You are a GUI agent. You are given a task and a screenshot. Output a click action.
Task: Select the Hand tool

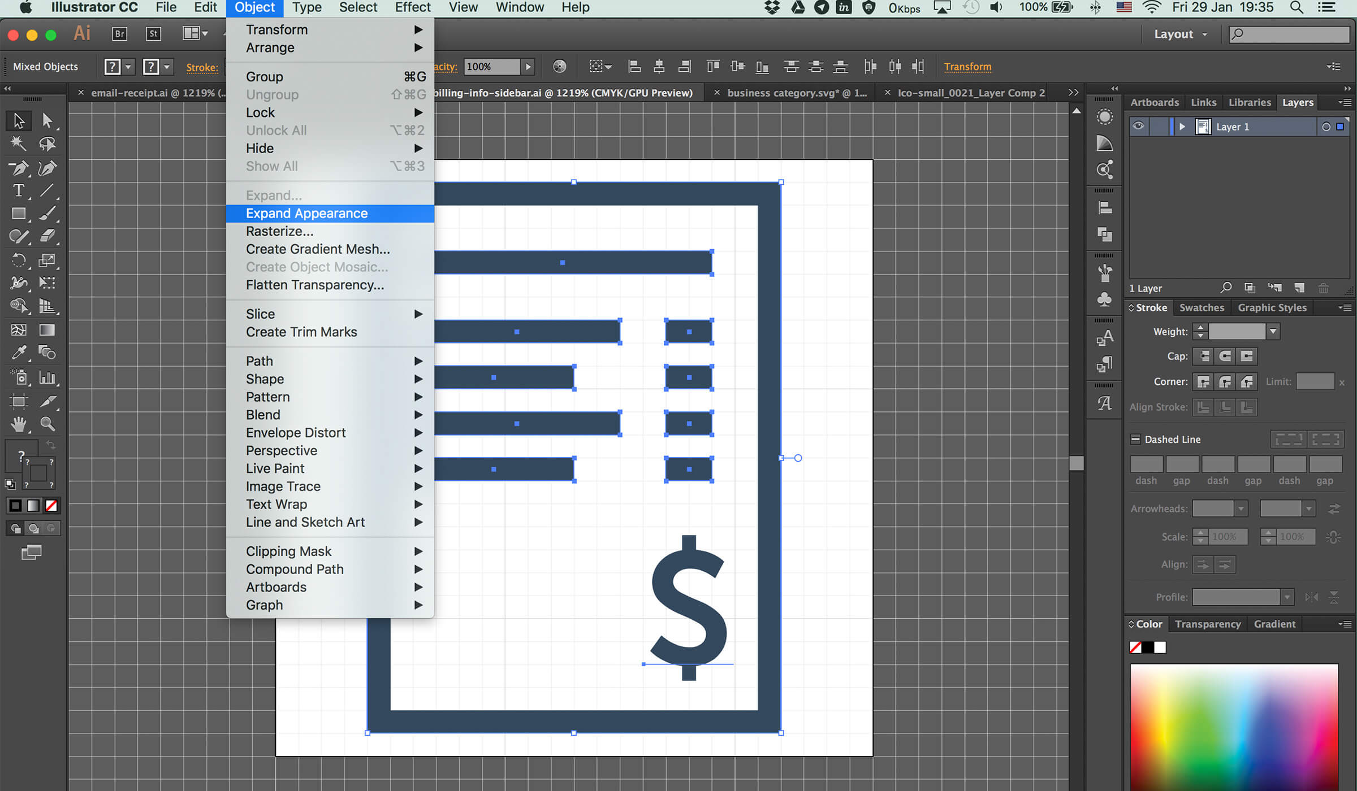pos(19,424)
